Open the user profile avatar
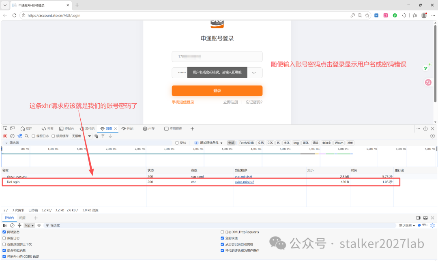 click(x=424, y=15)
